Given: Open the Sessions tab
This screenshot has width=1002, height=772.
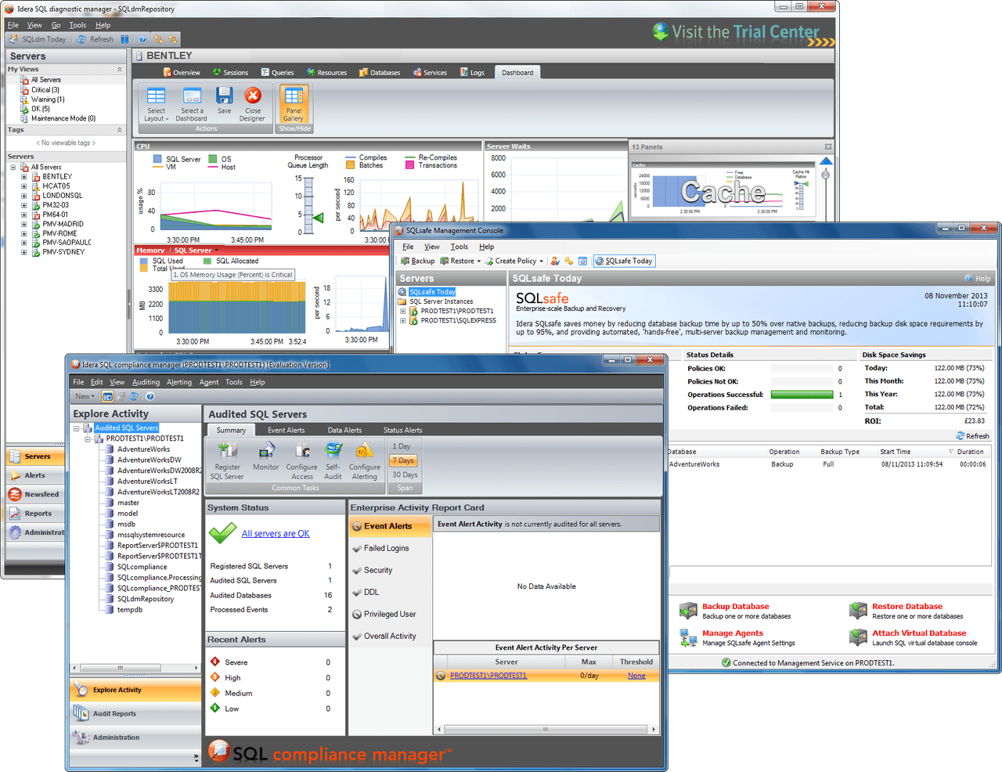Looking at the screenshot, I should (230, 73).
